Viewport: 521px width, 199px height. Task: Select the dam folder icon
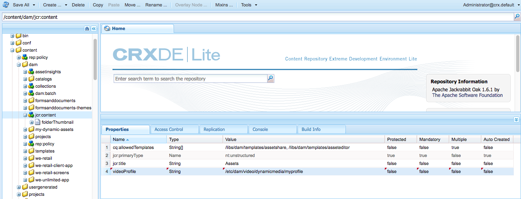[x=25, y=64]
